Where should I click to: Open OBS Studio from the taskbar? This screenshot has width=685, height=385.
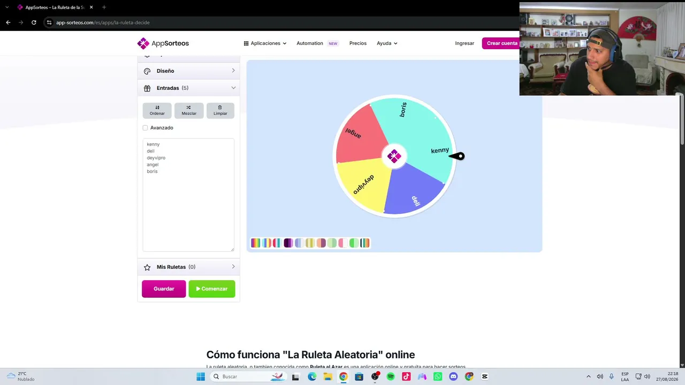(375, 376)
